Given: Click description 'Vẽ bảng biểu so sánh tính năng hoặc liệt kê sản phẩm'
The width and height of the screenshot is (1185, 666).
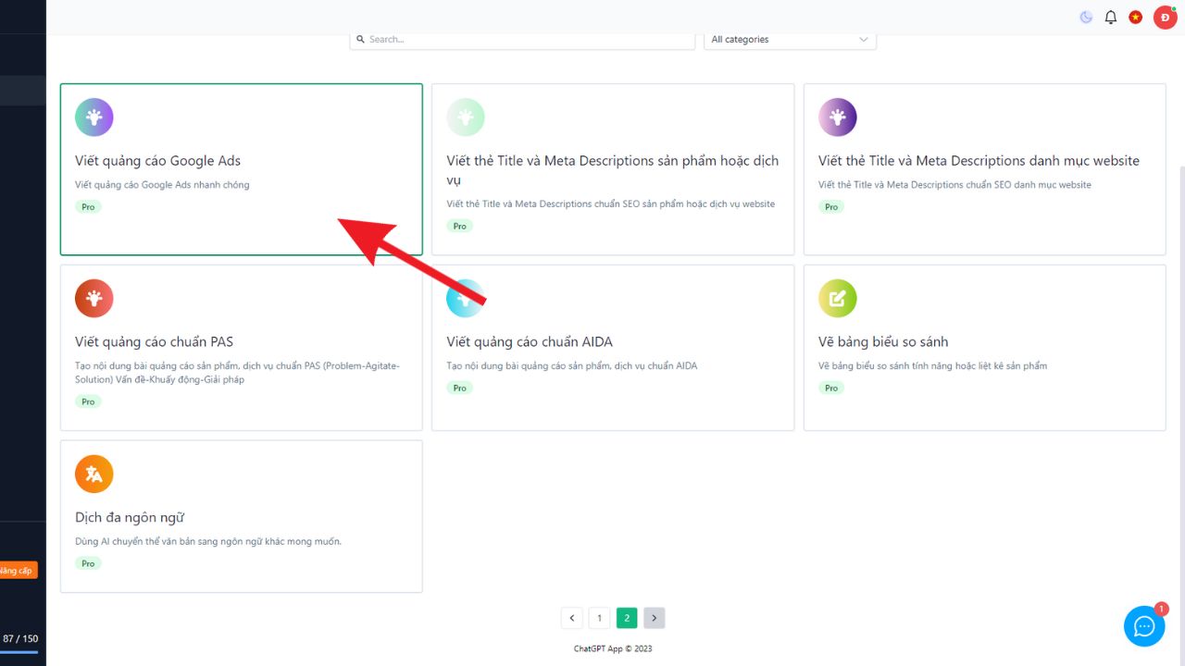Looking at the screenshot, I should point(933,366).
